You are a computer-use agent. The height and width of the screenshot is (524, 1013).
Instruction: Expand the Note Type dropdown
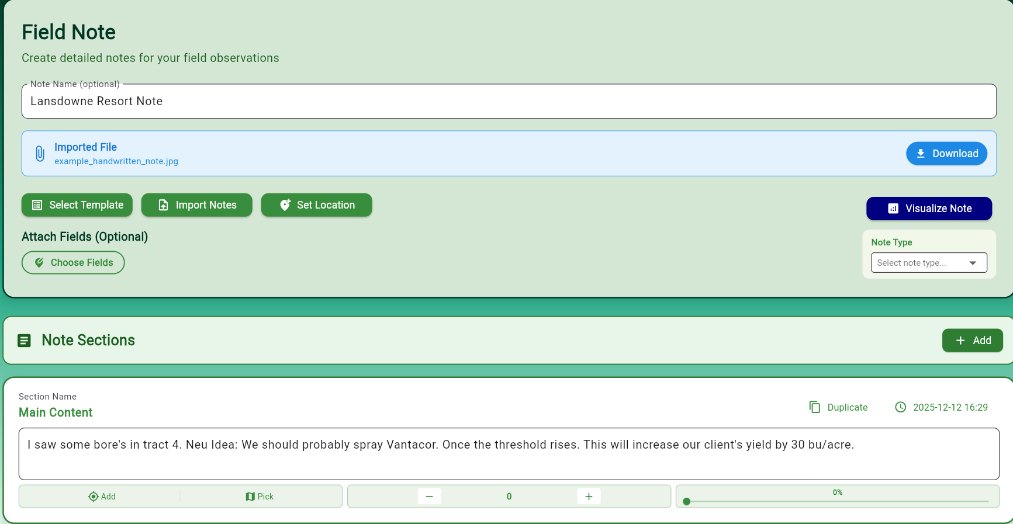[929, 263]
